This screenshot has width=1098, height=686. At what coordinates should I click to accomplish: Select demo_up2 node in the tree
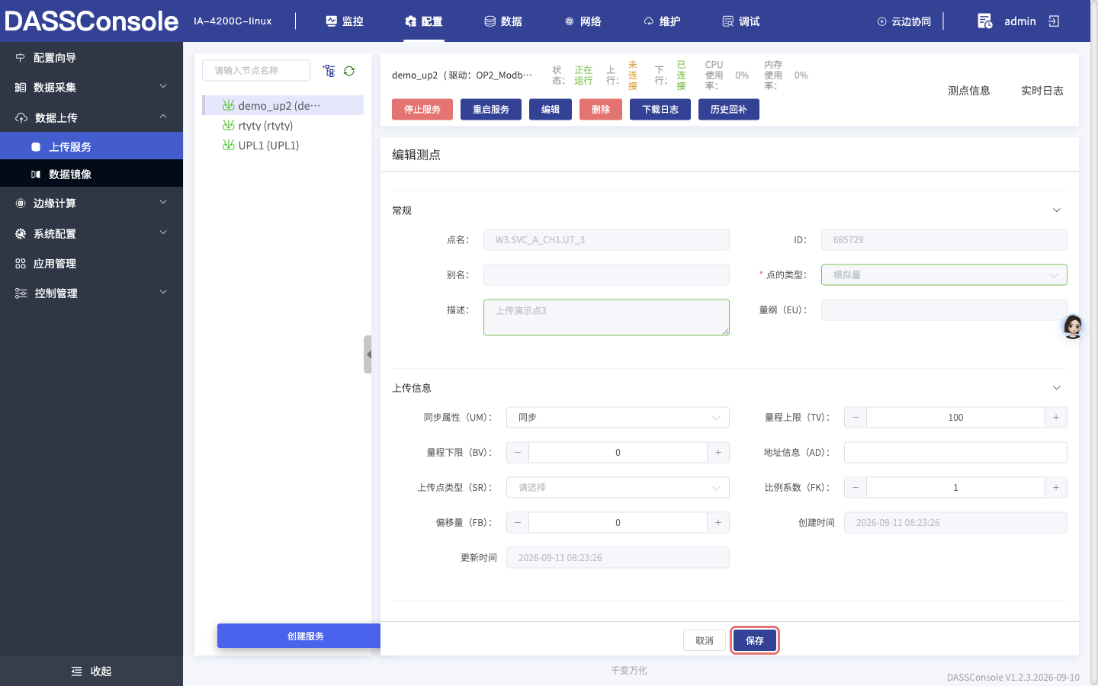coord(283,105)
